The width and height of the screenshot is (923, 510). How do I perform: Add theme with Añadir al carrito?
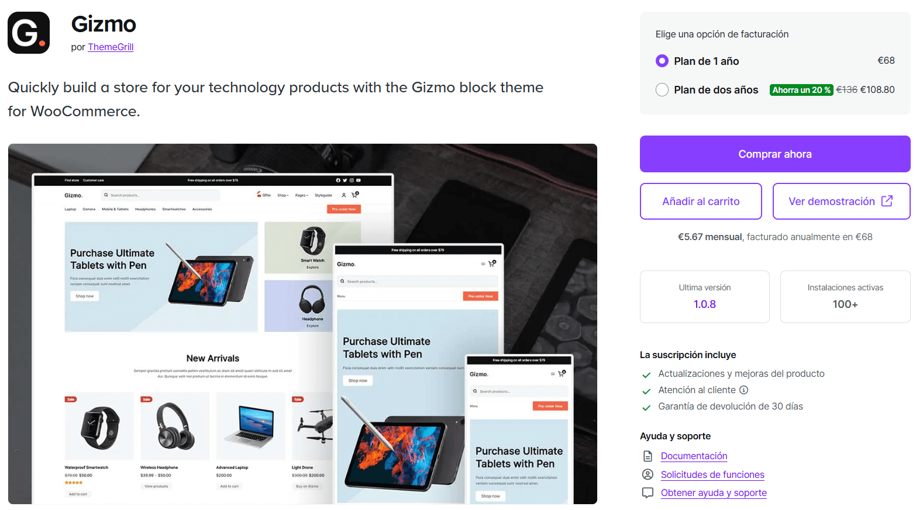pyautogui.click(x=701, y=202)
